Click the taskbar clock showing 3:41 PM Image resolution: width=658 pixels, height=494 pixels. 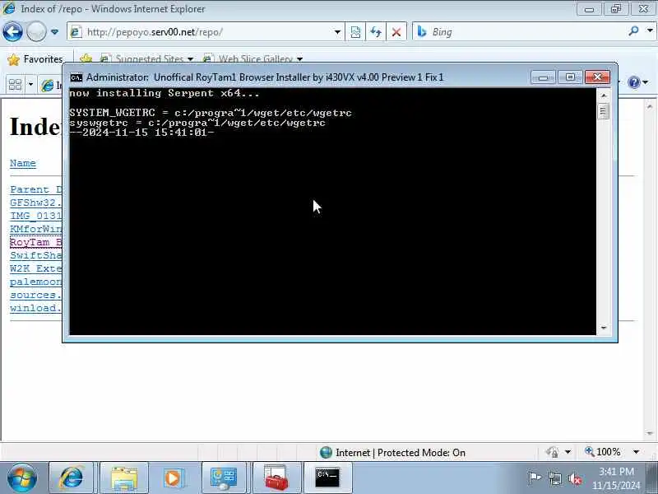tap(616, 478)
